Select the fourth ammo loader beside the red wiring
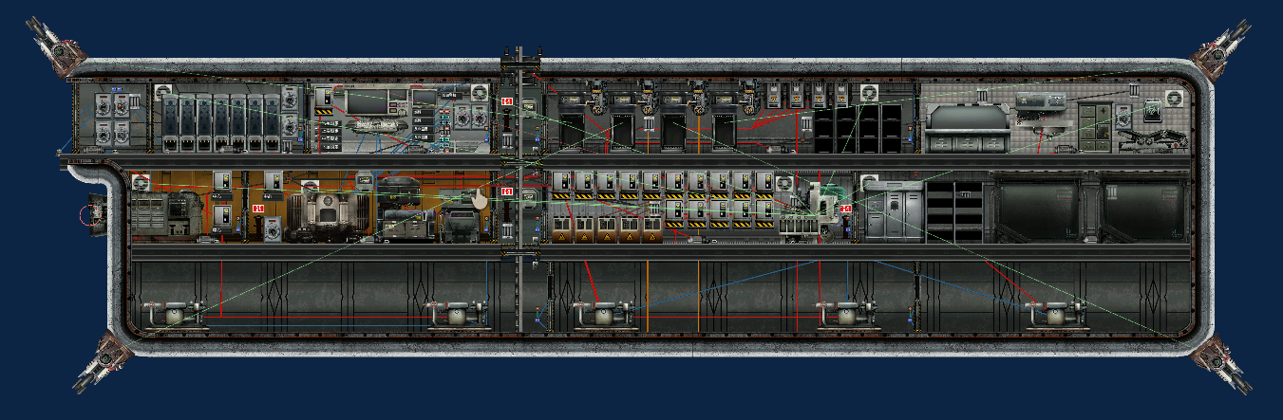 point(725,123)
